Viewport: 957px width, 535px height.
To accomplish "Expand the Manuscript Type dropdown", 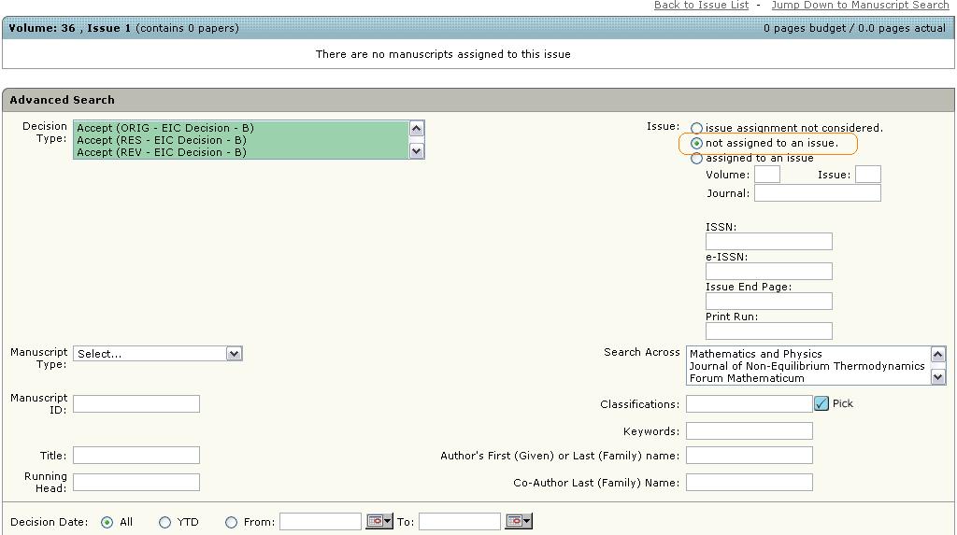I will click(234, 354).
